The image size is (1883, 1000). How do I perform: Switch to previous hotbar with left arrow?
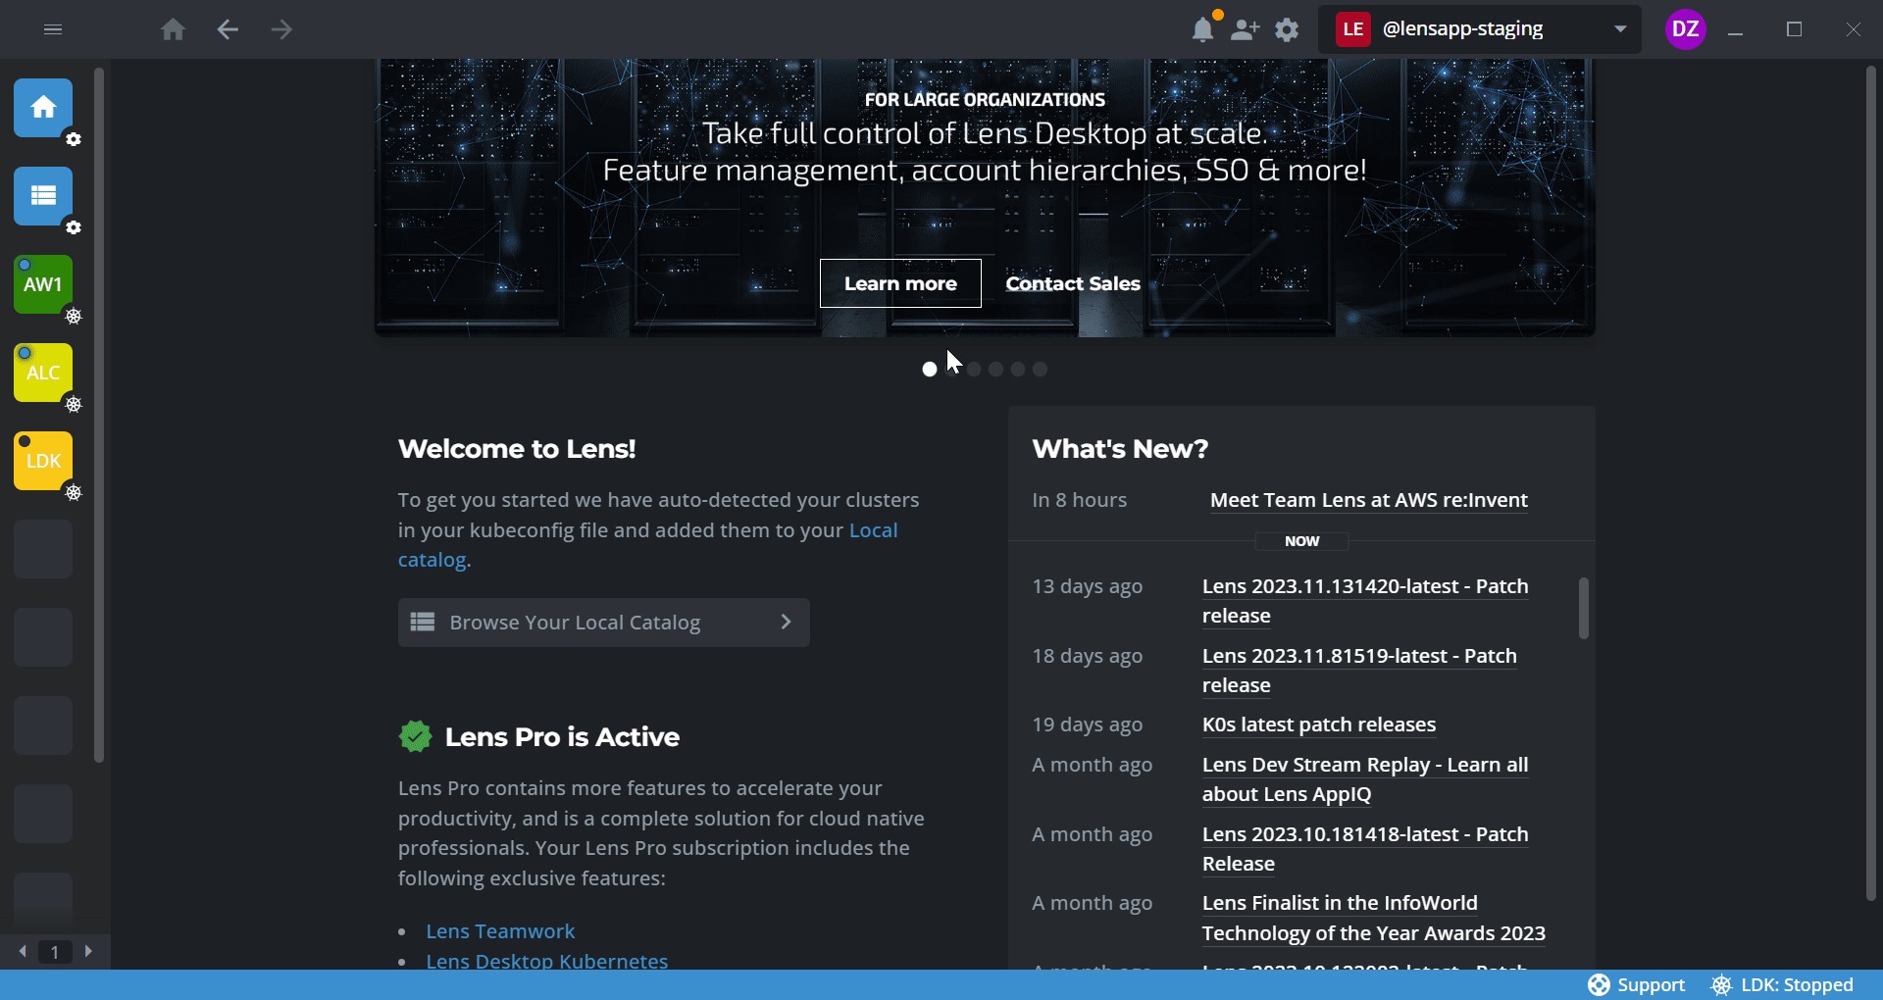[23, 951]
